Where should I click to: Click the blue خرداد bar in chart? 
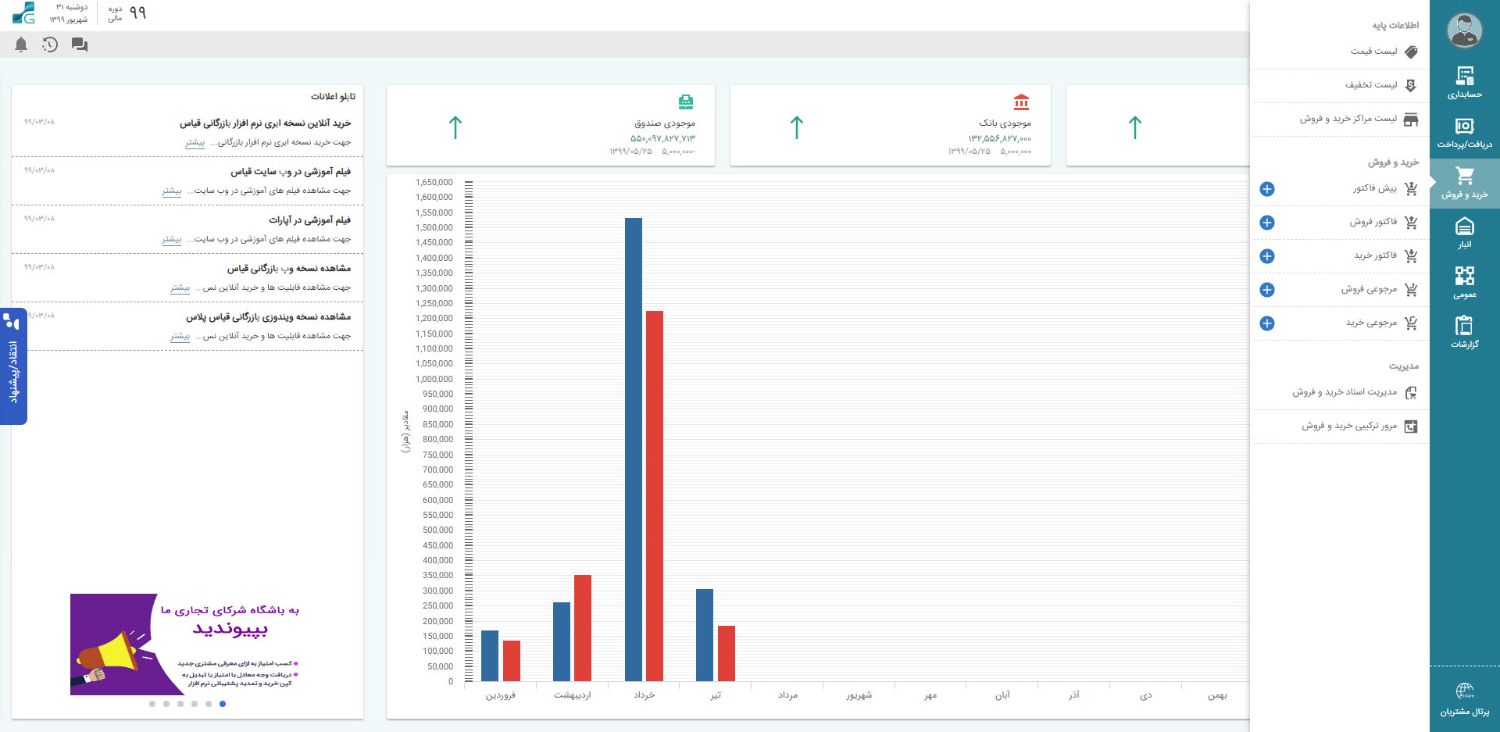pyautogui.click(x=634, y=449)
